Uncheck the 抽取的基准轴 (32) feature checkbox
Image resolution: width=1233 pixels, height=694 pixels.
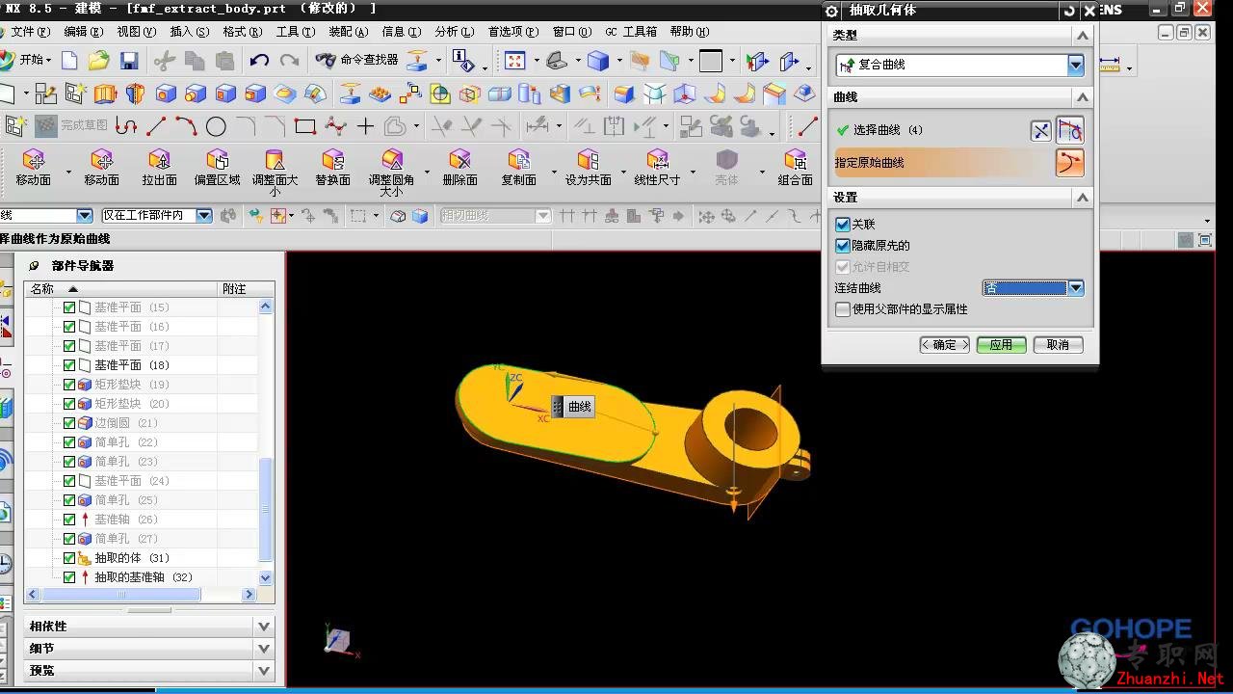(x=69, y=577)
